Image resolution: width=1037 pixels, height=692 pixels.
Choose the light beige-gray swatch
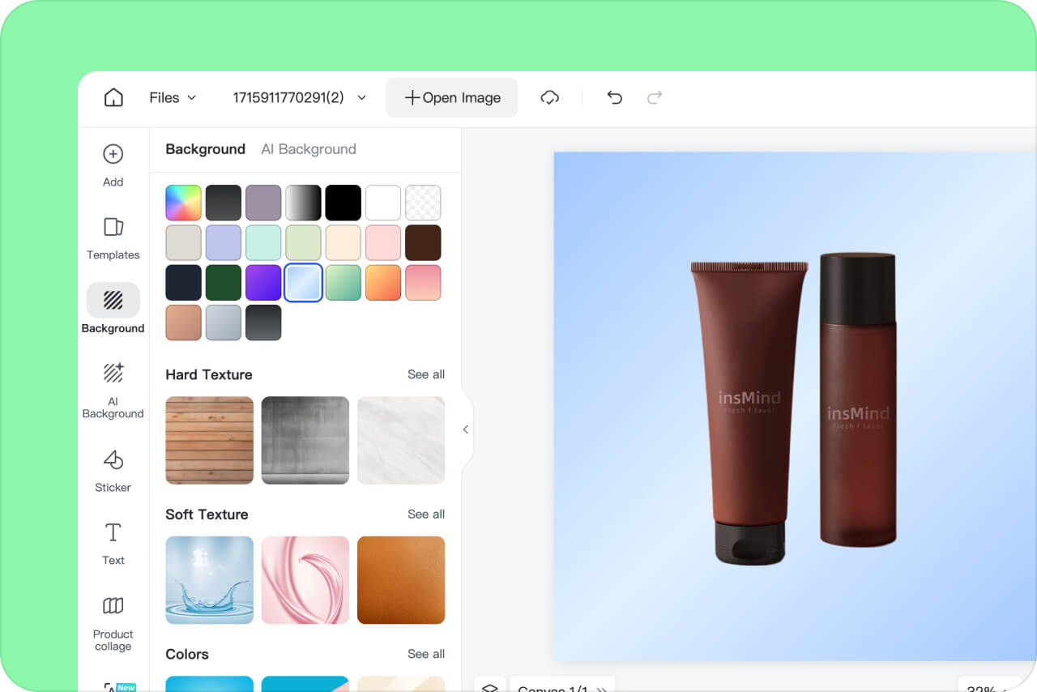point(183,242)
